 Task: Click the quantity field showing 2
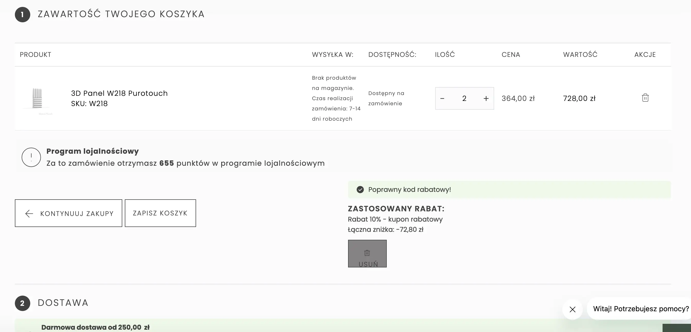[464, 98]
